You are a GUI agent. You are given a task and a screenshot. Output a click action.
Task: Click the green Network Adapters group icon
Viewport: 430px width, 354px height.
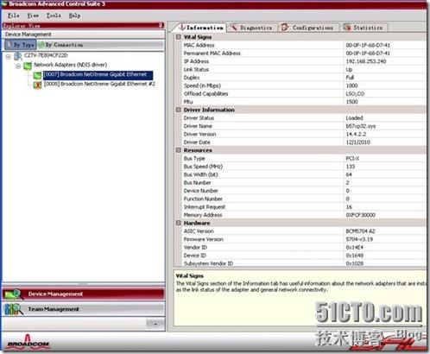click(28, 66)
